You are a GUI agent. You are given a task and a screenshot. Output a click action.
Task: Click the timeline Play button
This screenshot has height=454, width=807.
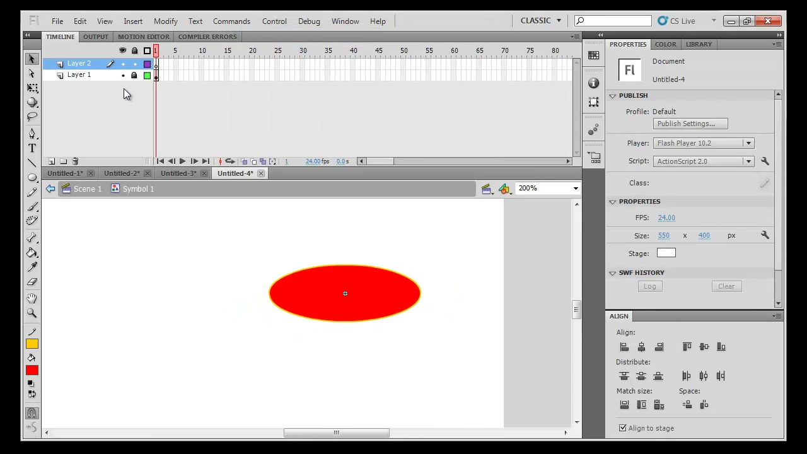[x=182, y=161]
